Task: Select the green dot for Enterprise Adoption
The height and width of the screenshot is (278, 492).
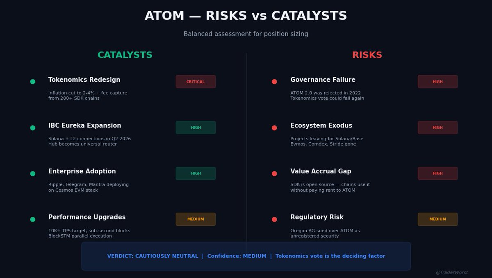Action: pos(32,173)
